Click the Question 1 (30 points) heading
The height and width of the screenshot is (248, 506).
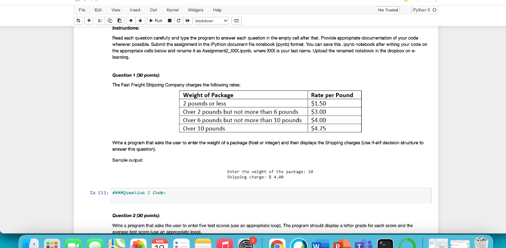[x=136, y=75]
